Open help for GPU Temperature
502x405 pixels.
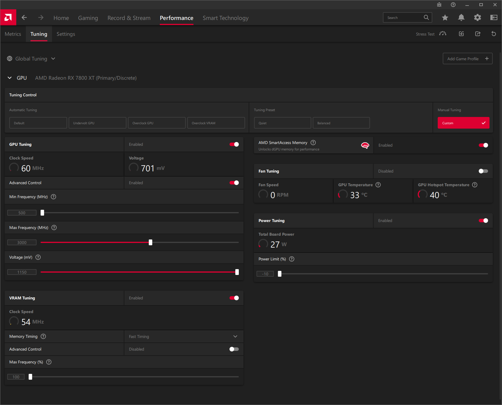[x=378, y=185]
